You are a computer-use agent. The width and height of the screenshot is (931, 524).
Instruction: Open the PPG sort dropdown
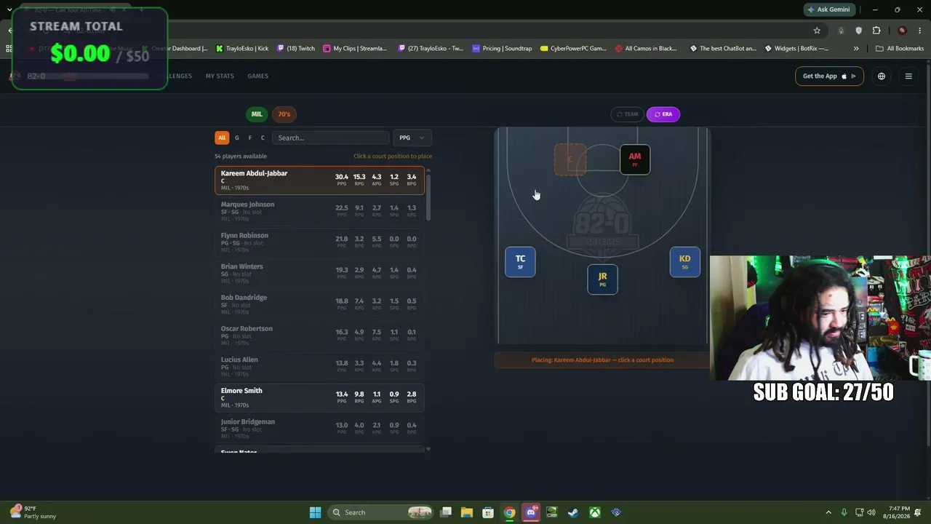(412, 138)
